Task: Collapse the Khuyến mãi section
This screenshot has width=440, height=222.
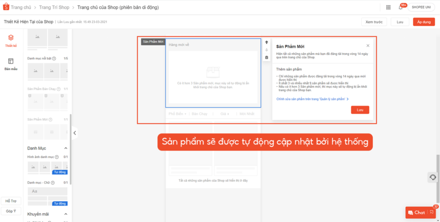Action: pos(66,214)
